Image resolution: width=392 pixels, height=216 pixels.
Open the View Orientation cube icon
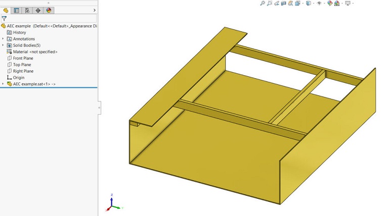point(297,3)
